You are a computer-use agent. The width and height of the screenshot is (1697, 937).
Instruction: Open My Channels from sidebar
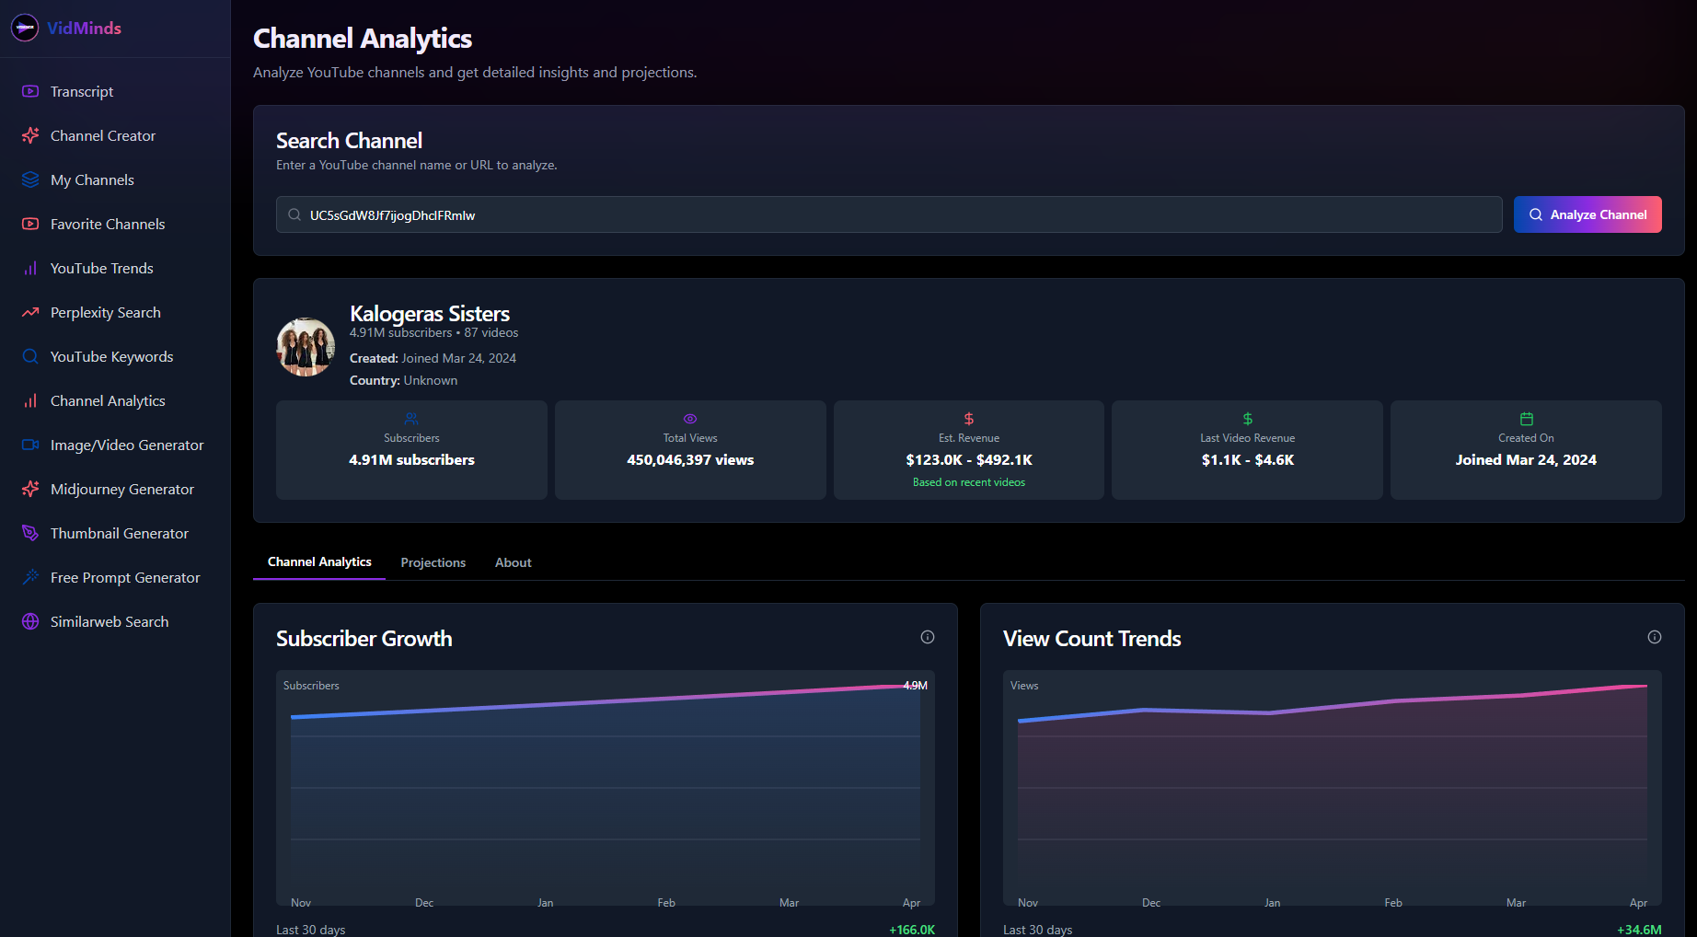(x=115, y=179)
